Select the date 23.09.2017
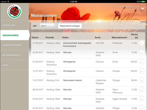 (38, 52)
